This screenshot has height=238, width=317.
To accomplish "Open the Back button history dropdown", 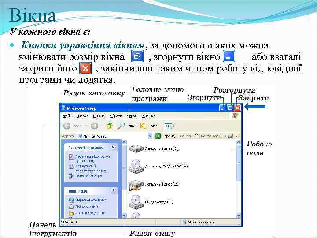I will pyautogui.click(x=85, y=126).
